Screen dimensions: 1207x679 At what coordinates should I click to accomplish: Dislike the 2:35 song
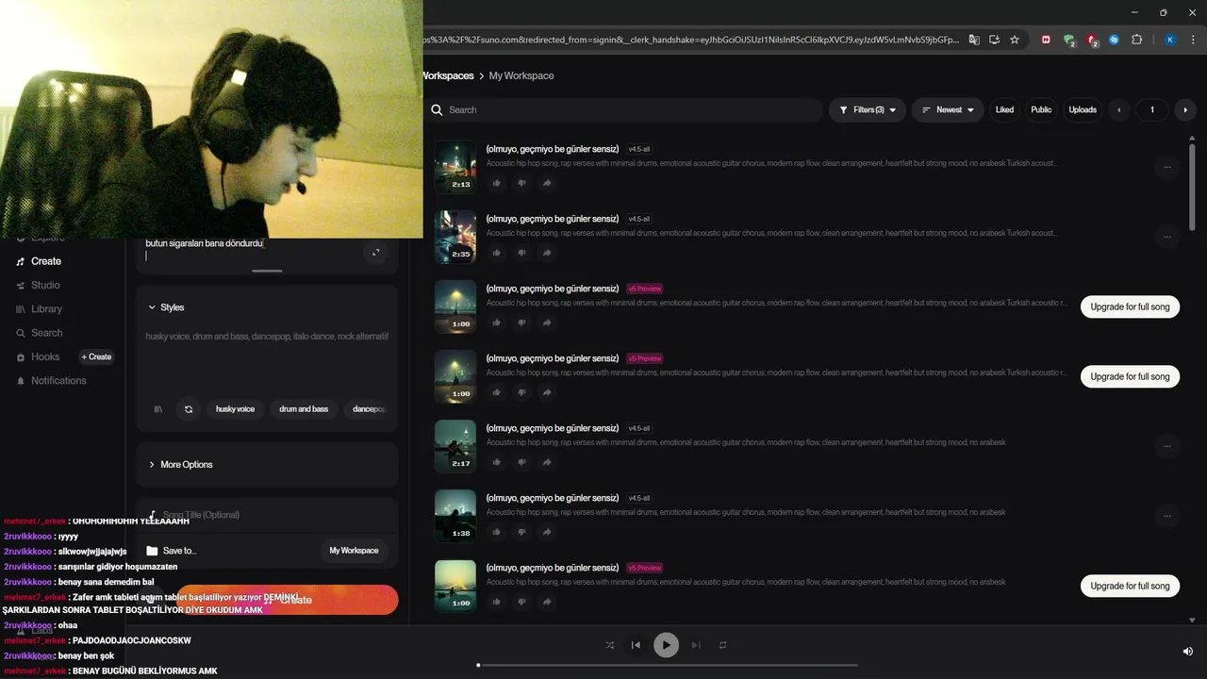tap(521, 253)
